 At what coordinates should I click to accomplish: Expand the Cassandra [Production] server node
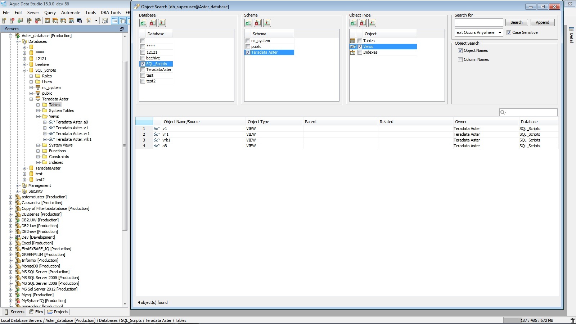pos(11,203)
